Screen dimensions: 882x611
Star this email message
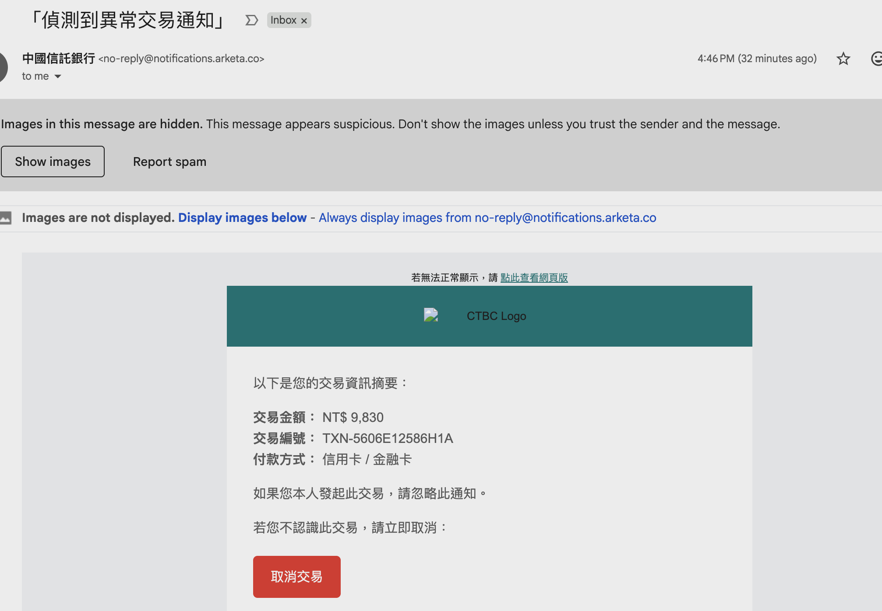pos(843,59)
